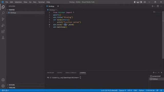
Task: Click line 7 win.mainloop() code
Action: click(60, 27)
